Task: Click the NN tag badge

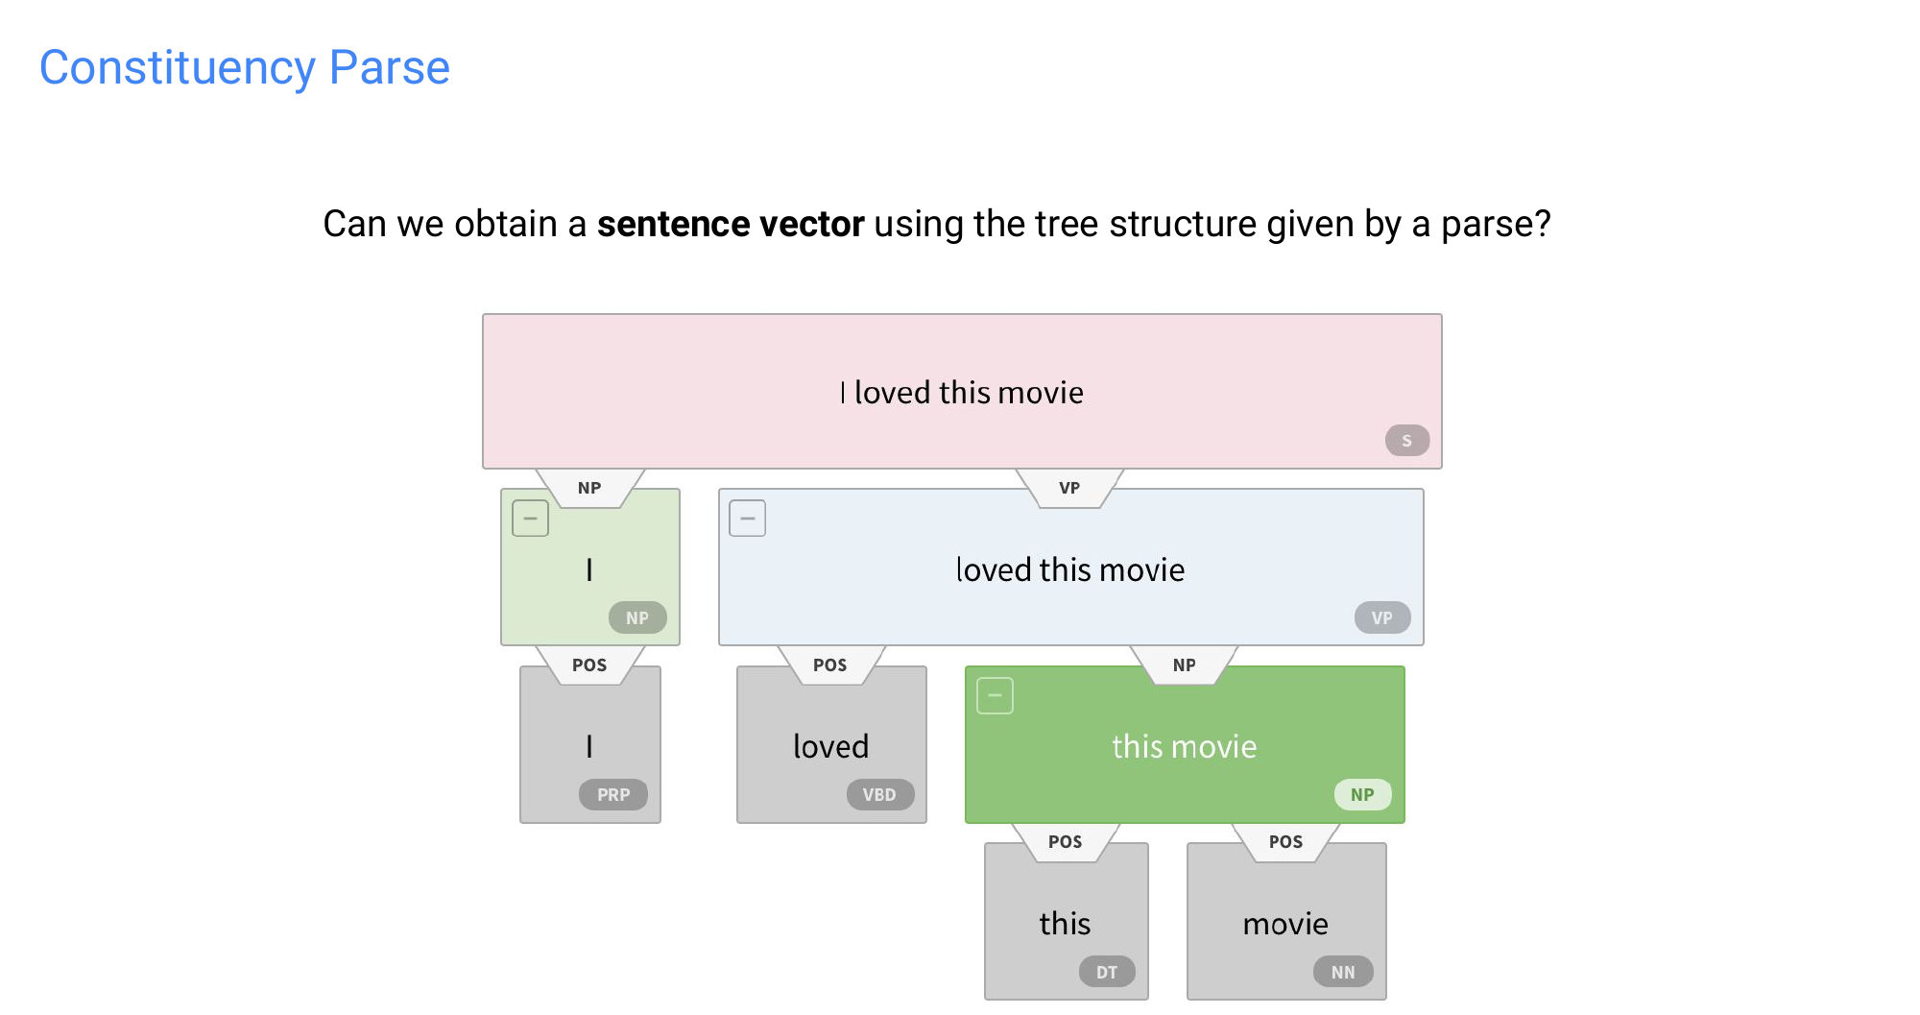Action: click(1342, 972)
